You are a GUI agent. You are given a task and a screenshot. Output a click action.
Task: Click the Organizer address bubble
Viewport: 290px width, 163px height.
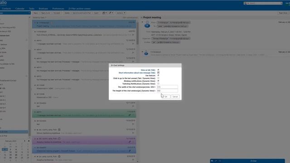point(170,38)
